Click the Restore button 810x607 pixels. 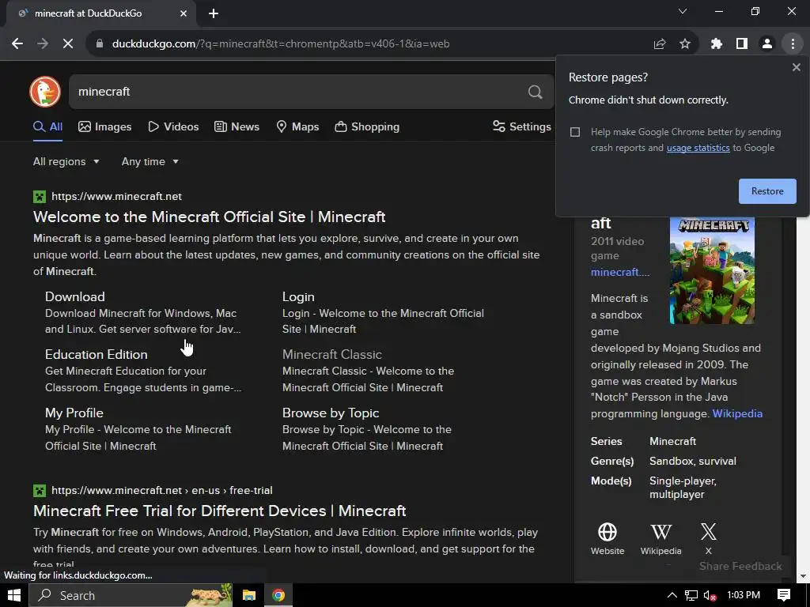pos(767,191)
